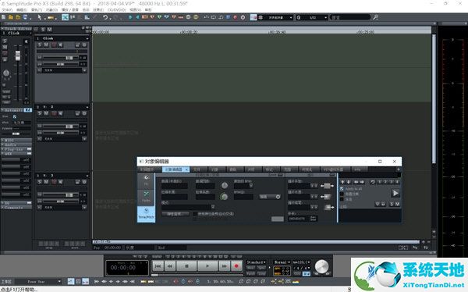Toggle the M button in object editor
The width and height of the screenshot is (468, 292).
[x=397, y=204]
